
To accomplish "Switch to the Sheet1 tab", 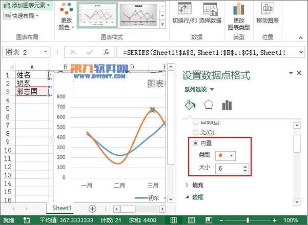I will coord(62,208).
